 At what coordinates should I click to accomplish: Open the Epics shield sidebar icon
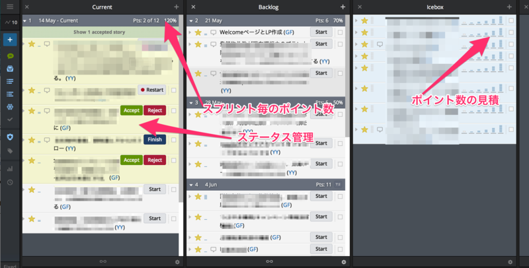pos(10,137)
